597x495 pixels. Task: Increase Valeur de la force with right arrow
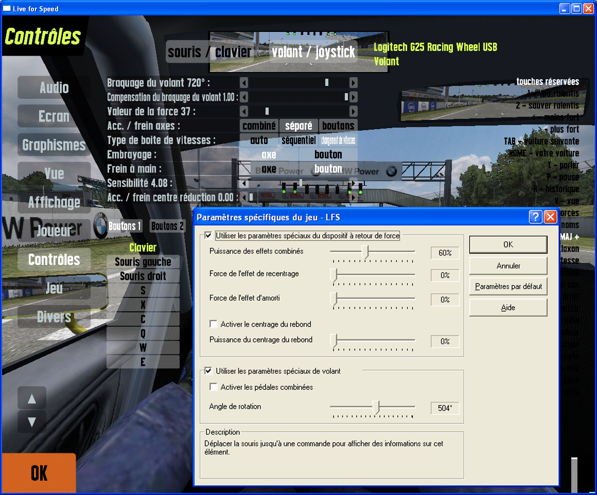coord(354,111)
